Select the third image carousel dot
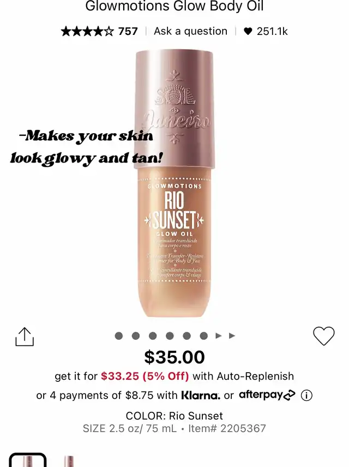This screenshot has height=467, width=349. coord(153,336)
